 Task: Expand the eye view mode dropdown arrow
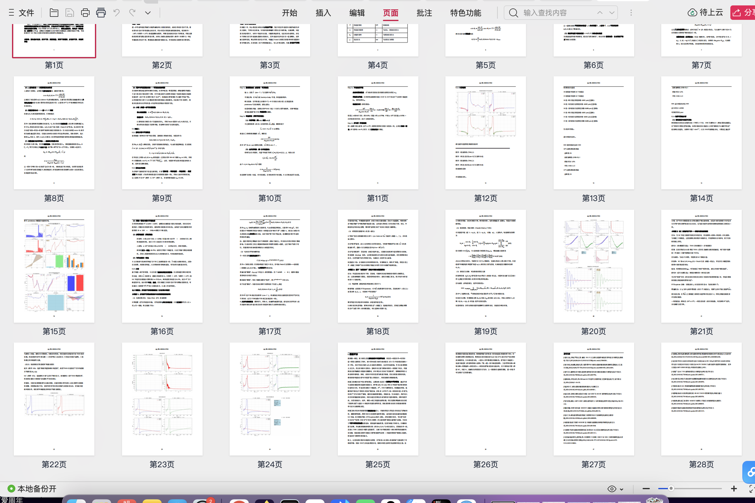622,489
